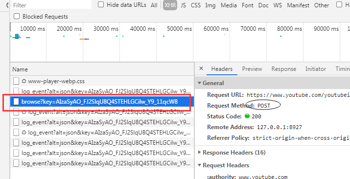
Task: Click the :authority www.youtube.com header
Action: [247, 177]
